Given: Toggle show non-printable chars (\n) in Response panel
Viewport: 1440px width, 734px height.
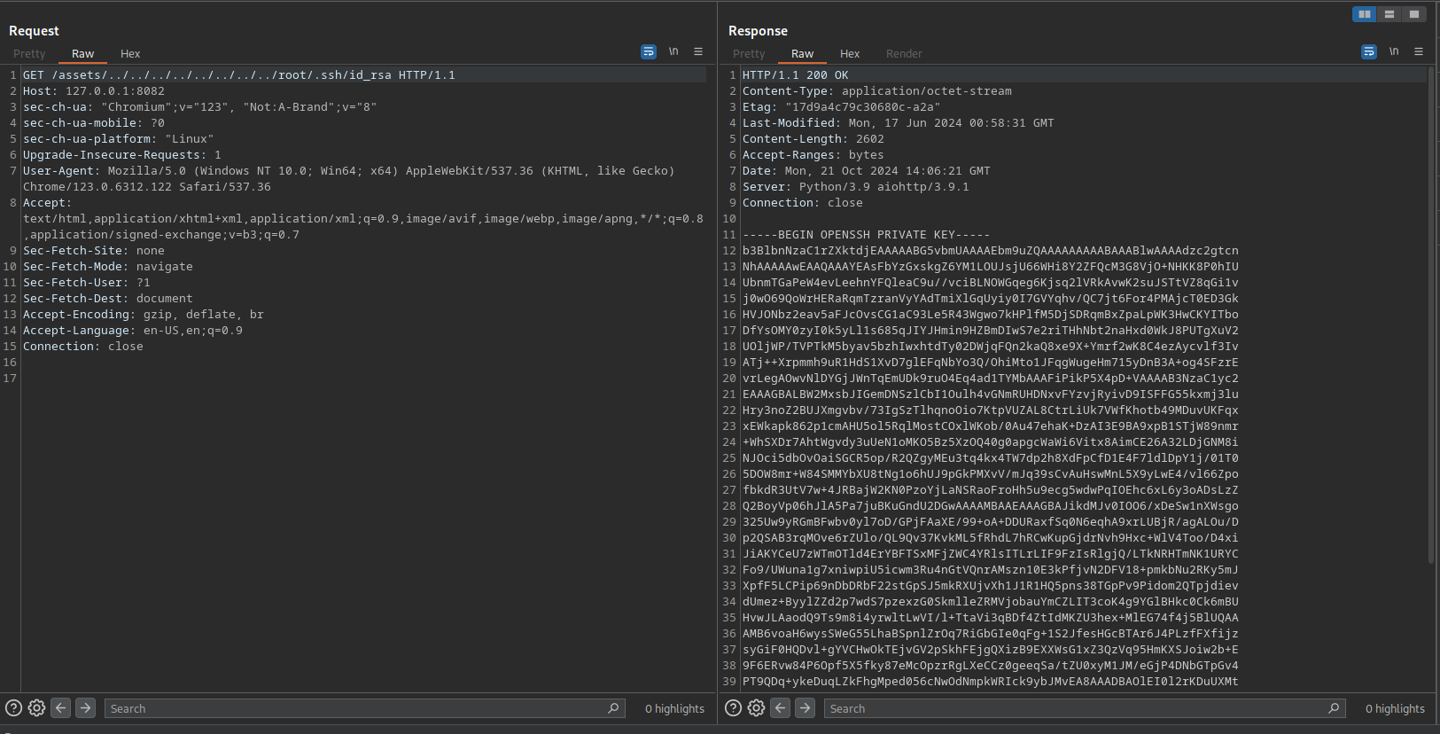Looking at the screenshot, I should tap(1394, 52).
